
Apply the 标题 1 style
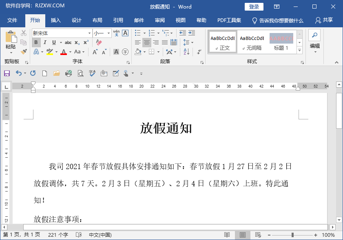(x=281, y=42)
